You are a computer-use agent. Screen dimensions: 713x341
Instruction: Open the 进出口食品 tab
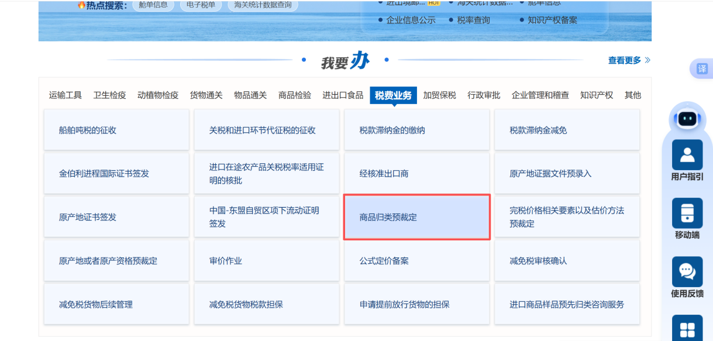point(343,95)
